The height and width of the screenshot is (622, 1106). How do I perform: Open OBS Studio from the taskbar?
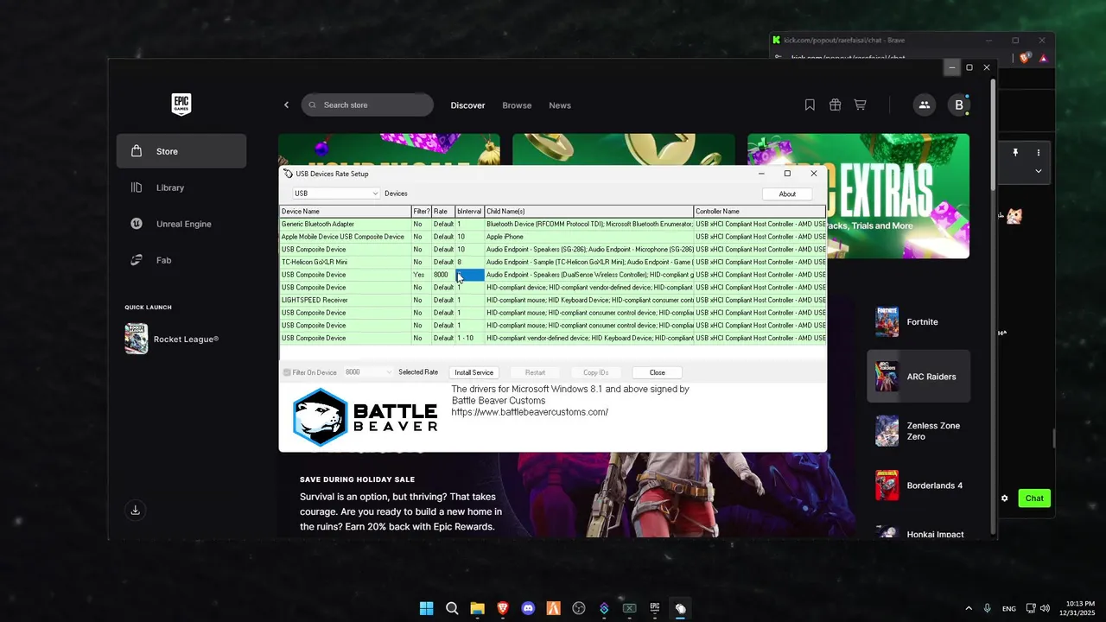(x=579, y=608)
